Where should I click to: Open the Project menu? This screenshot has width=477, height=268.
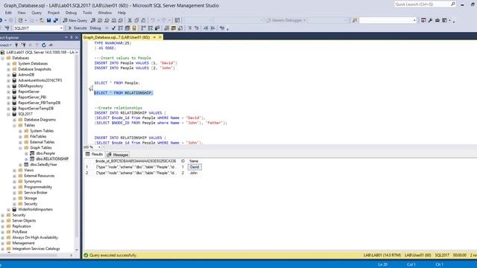tap(54, 13)
